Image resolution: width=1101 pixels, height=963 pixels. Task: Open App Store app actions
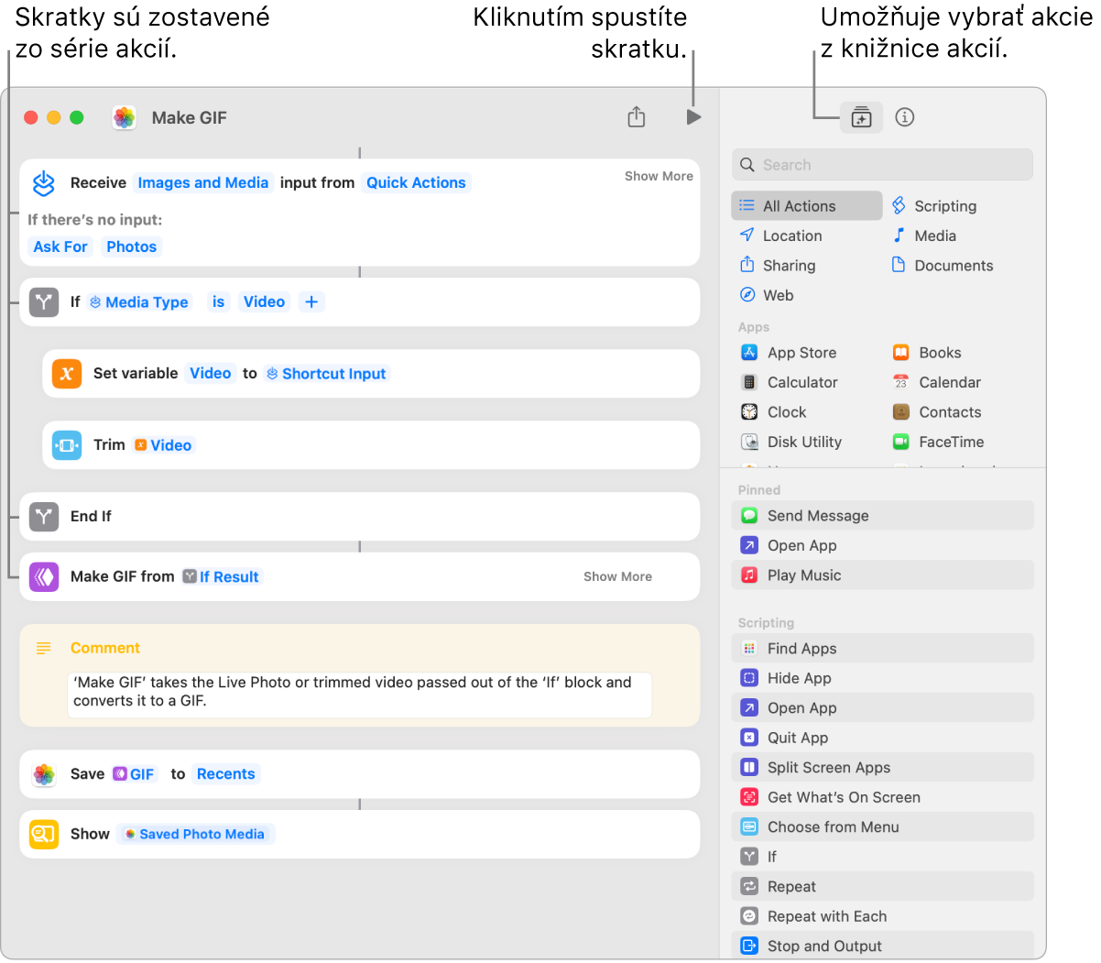click(x=789, y=353)
